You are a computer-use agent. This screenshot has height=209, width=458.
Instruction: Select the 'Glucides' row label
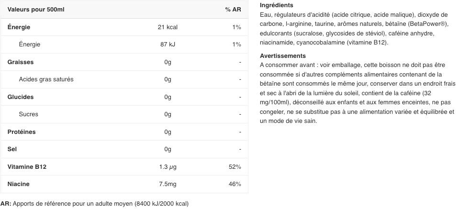[x=21, y=97]
